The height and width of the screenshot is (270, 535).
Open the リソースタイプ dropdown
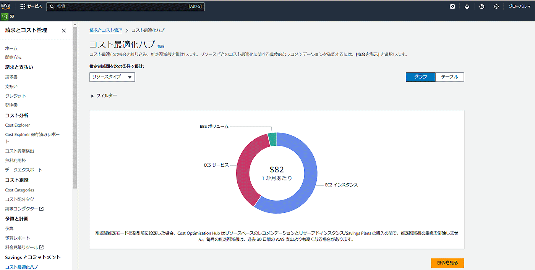(112, 77)
